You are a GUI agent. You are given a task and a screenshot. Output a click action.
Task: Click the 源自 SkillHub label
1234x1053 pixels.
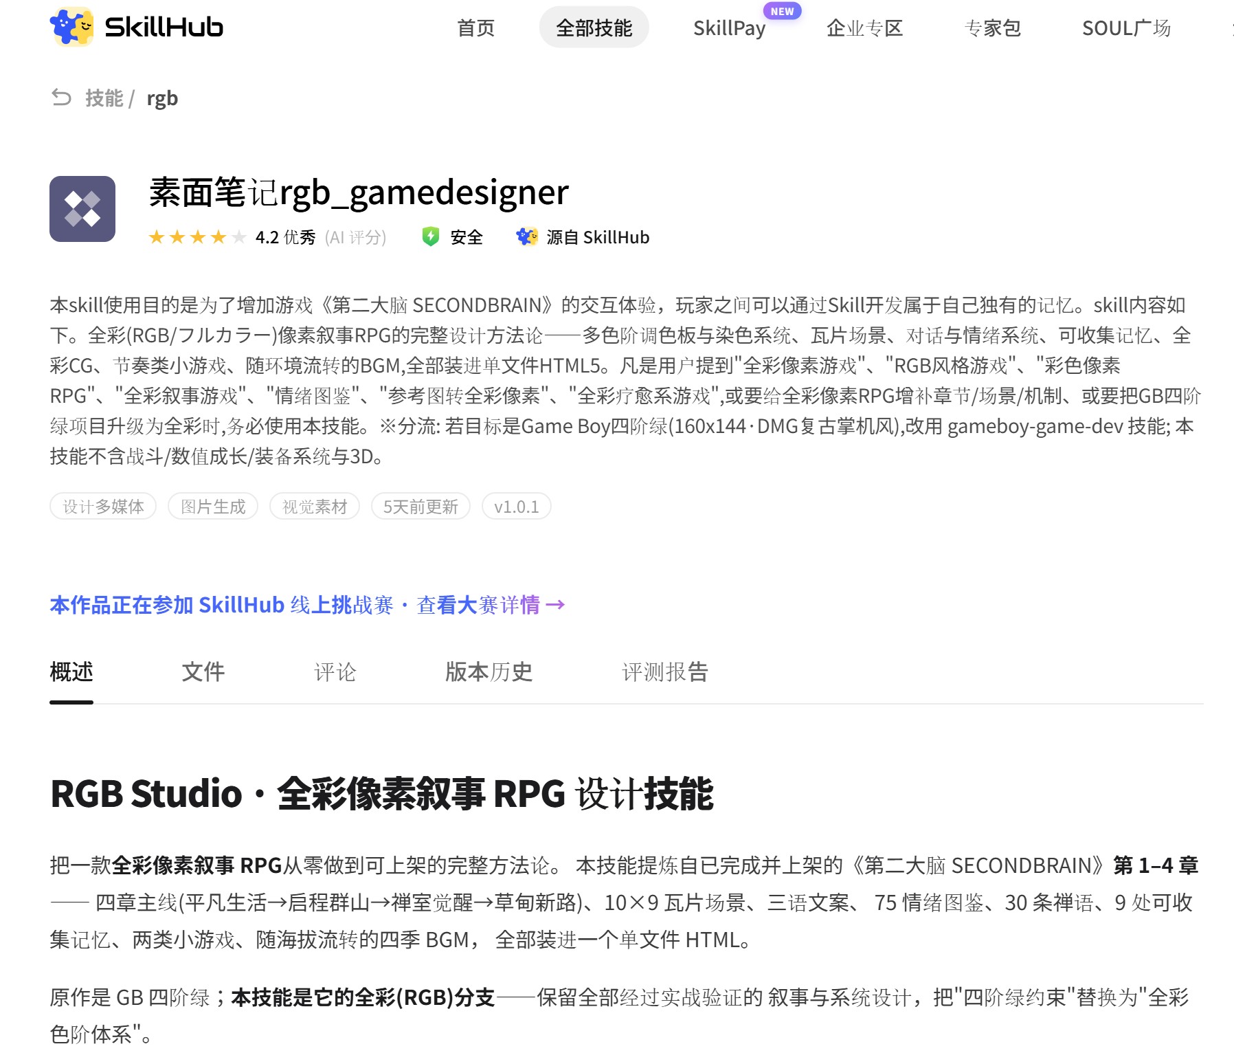point(598,237)
